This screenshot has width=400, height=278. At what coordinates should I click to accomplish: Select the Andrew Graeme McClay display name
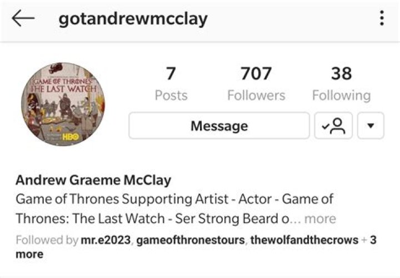coord(93,180)
